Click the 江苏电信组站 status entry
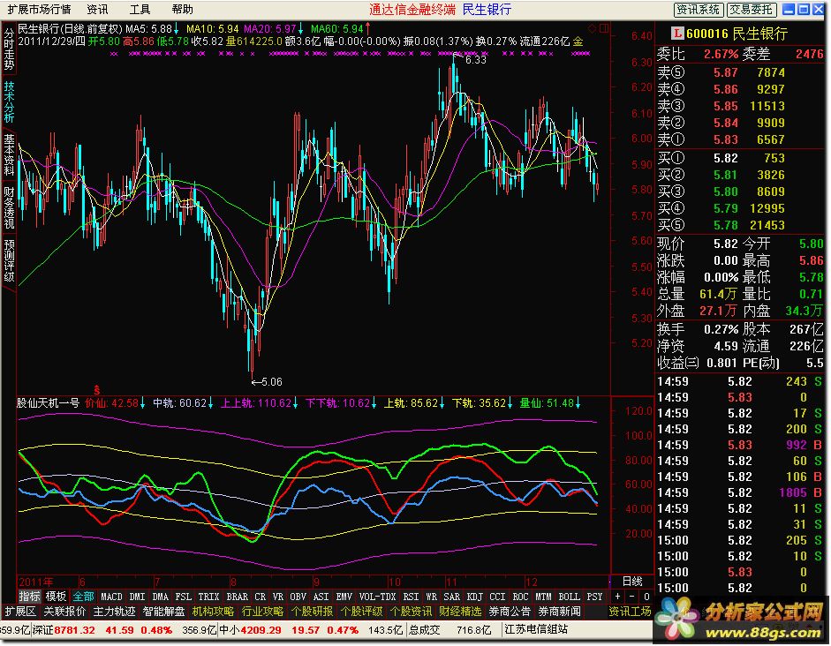This screenshot has width=831, height=646. click(536, 629)
